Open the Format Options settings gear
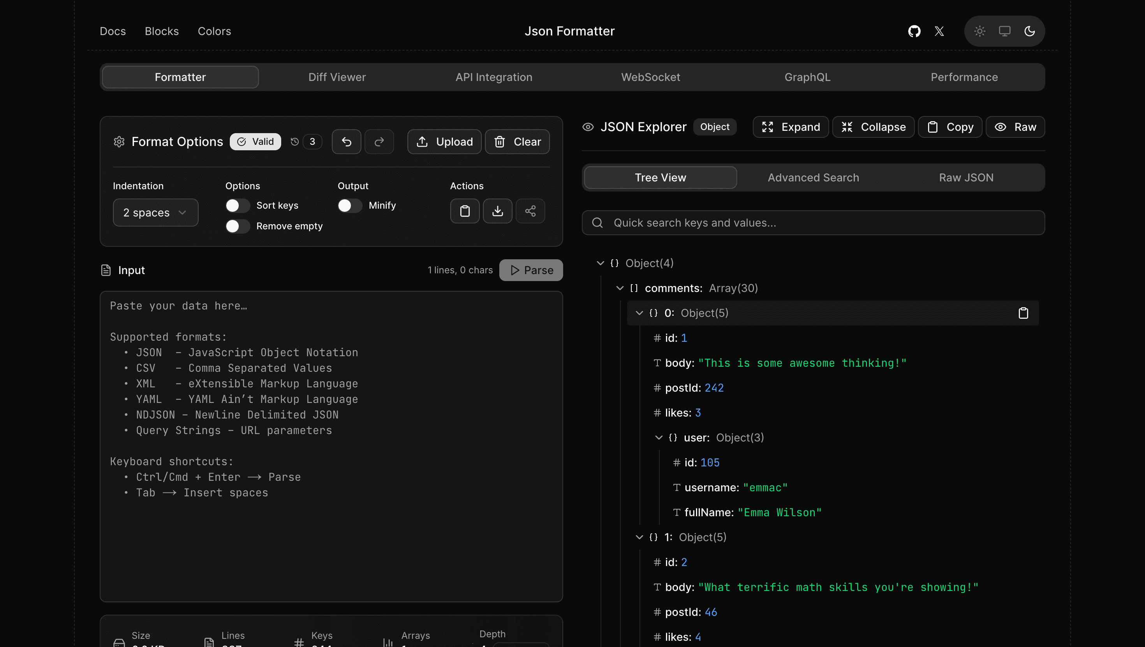 point(119,141)
